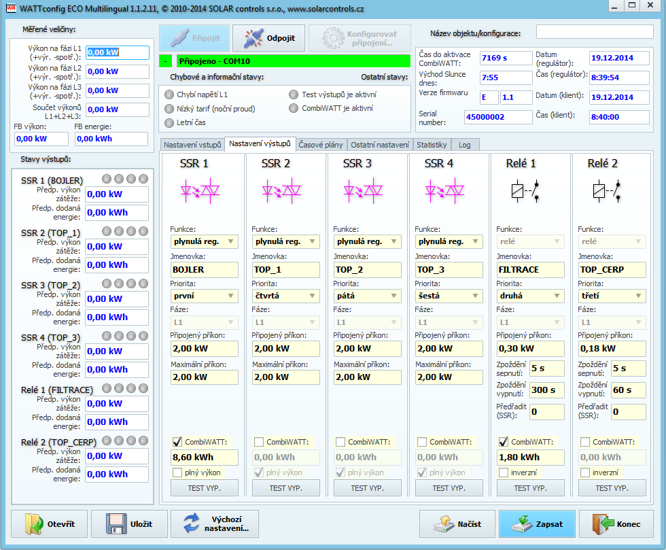Click TEST VYP. button under Relé 2
Screen dimensions: 666x550
coord(612,488)
